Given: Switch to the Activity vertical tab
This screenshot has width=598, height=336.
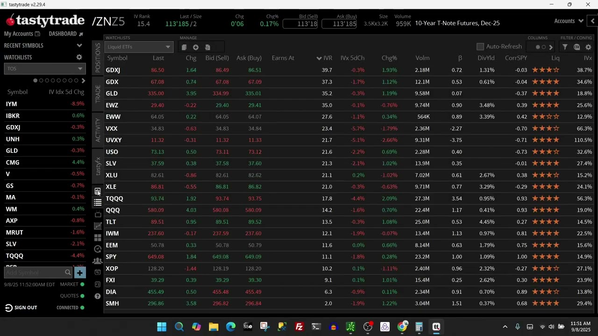Looking at the screenshot, I should pyautogui.click(x=98, y=130).
